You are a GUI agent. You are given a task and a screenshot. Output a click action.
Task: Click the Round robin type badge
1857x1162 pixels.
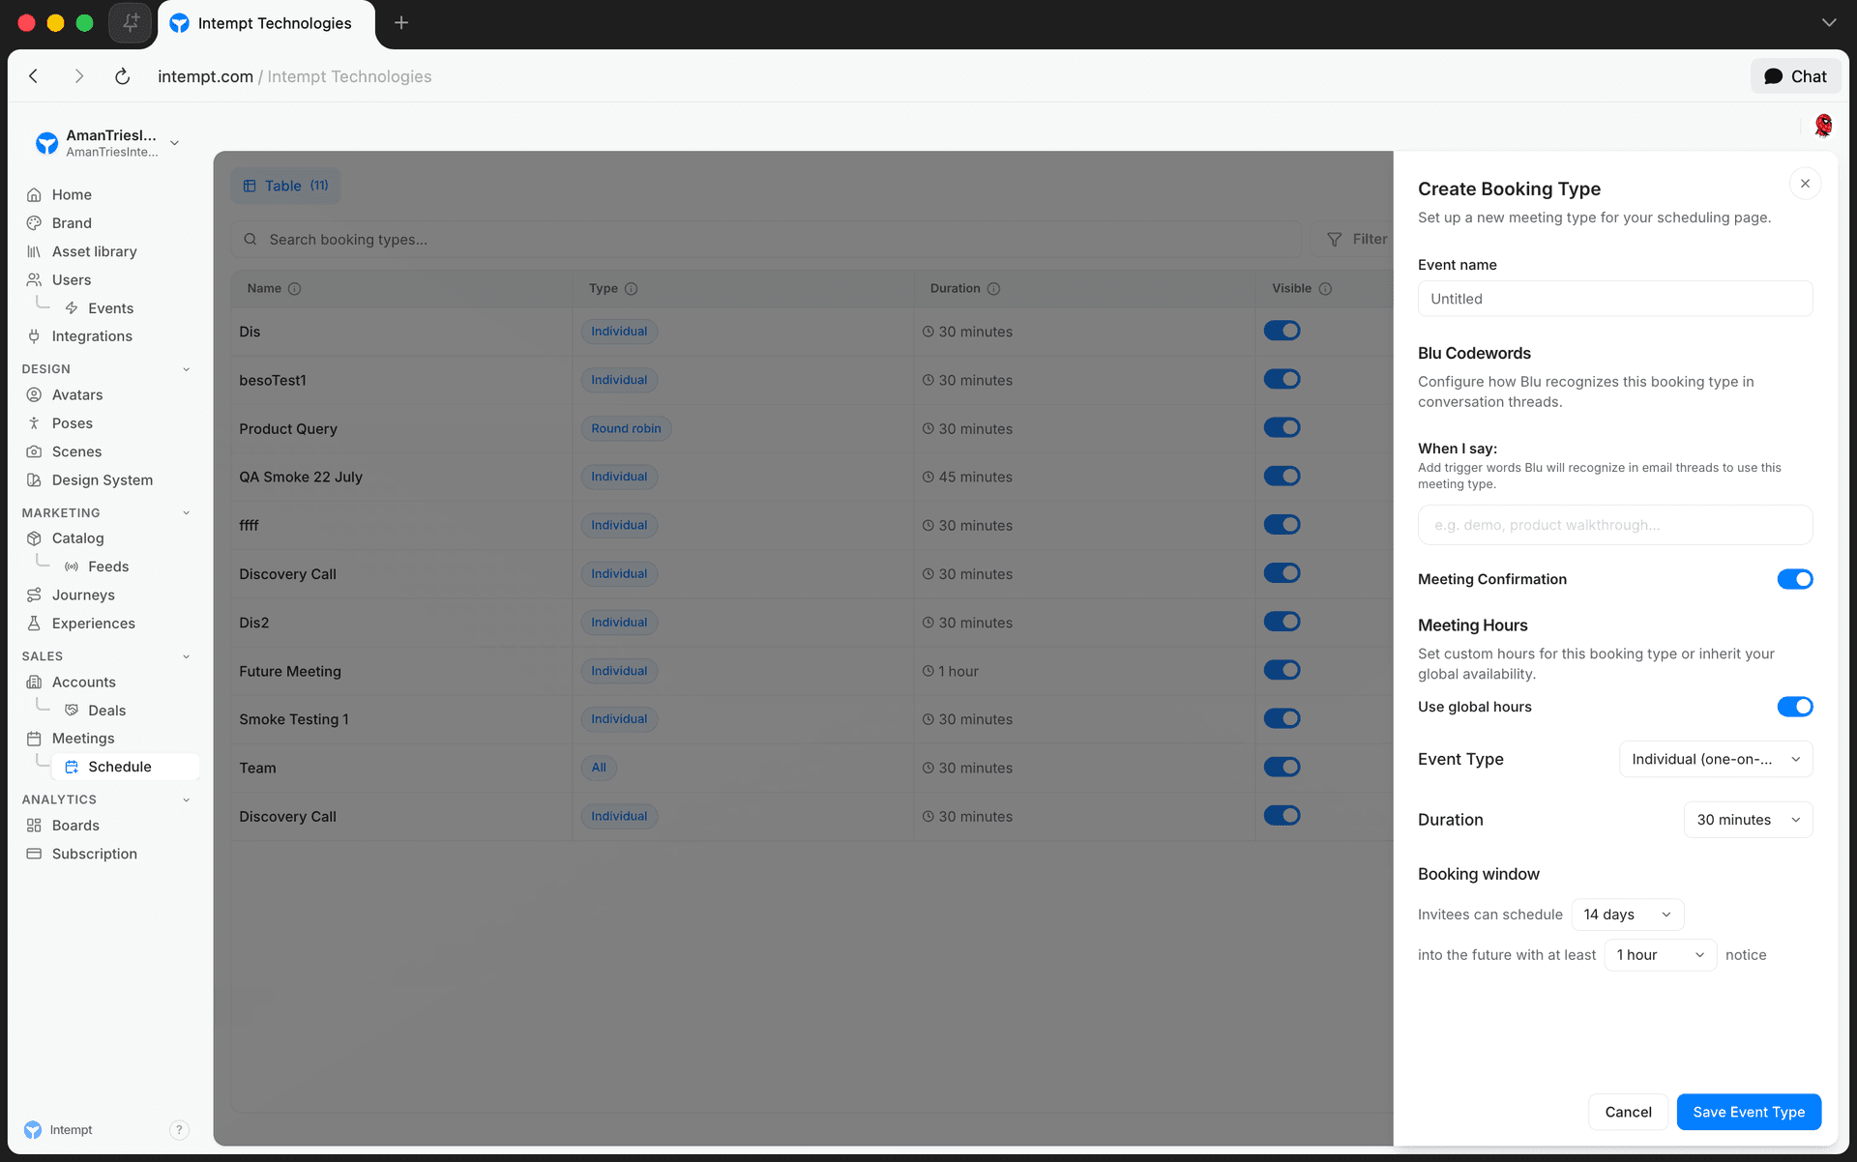click(626, 428)
